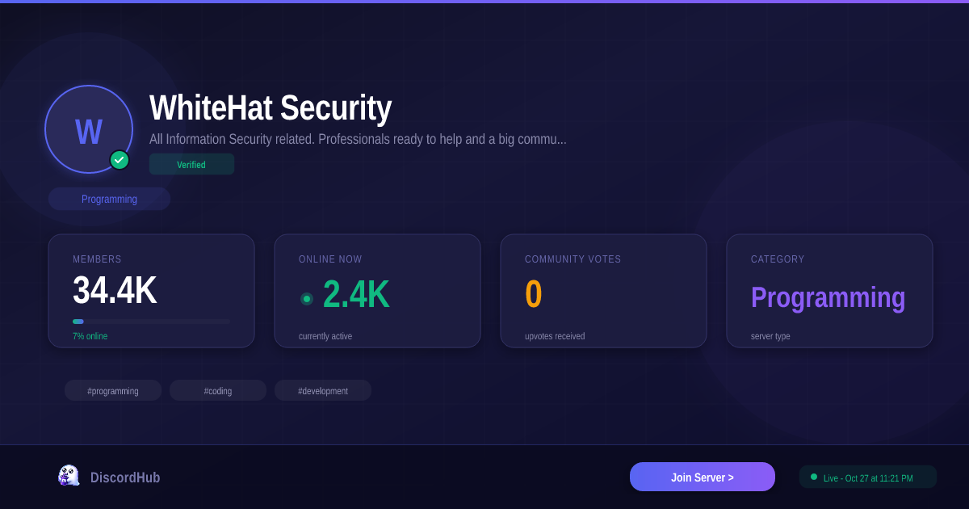Click the purple Programming category value

tap(828, 297)
